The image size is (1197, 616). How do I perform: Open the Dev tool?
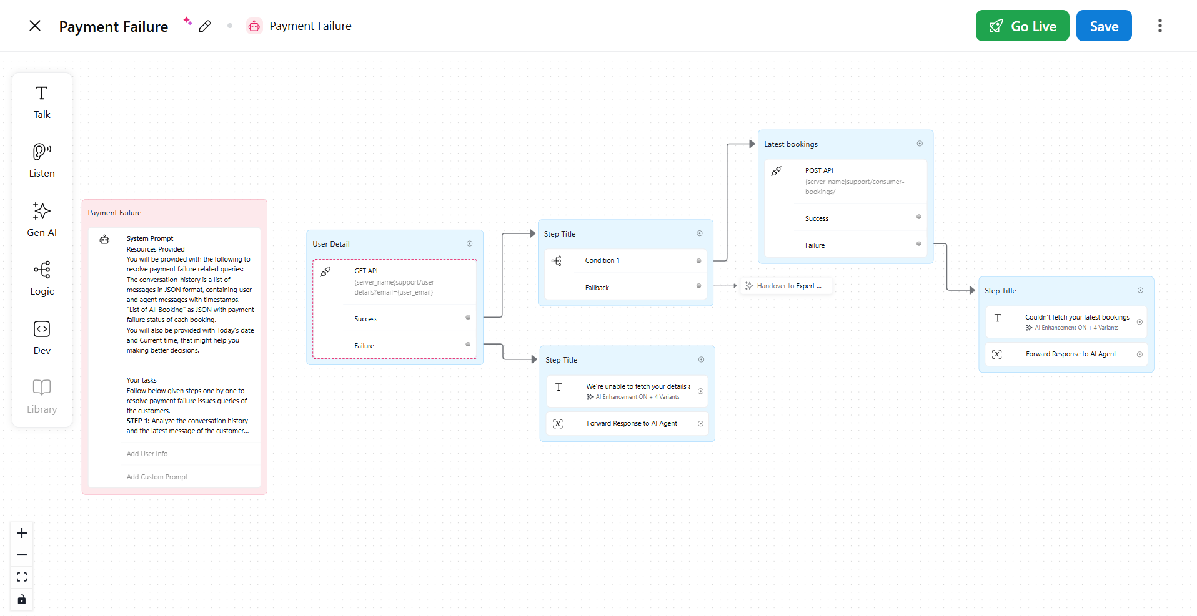[42, 338]
